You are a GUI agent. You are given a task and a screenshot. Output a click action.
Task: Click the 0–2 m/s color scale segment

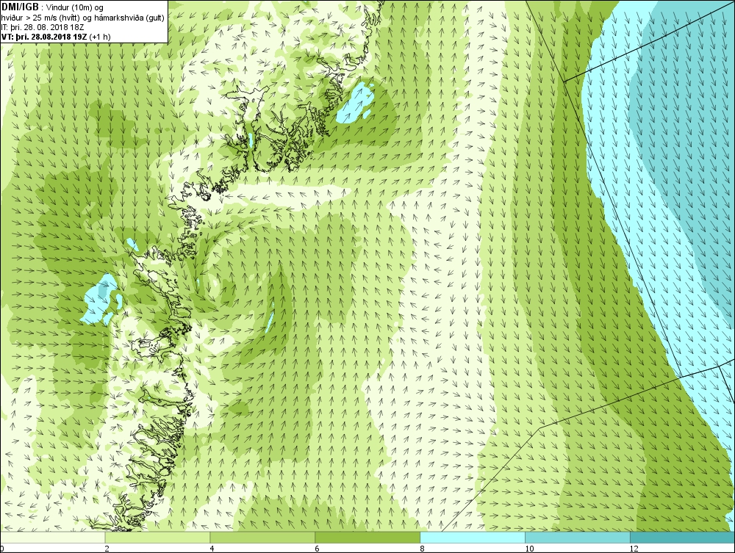pos(52,537)
